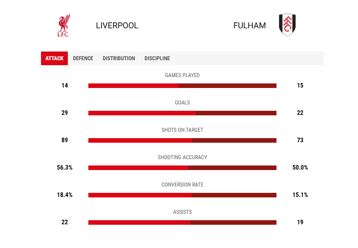Click Liverpool's 18.4% conversion rate value

tap(65, 195)
